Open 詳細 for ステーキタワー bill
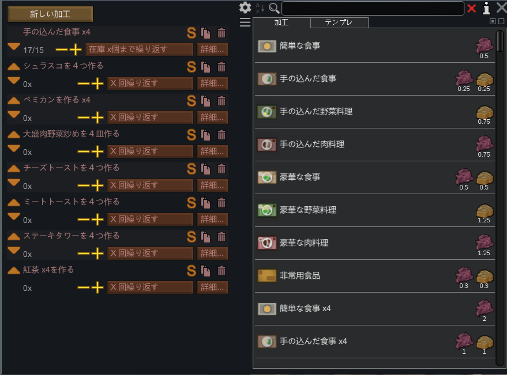Image resolution: width=507 pixels, height=375 pixels. point(212,253)
